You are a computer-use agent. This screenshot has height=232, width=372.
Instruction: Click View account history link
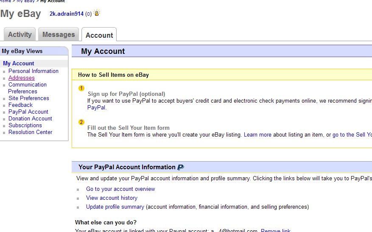pyautogui.click(x=112, y=198)
